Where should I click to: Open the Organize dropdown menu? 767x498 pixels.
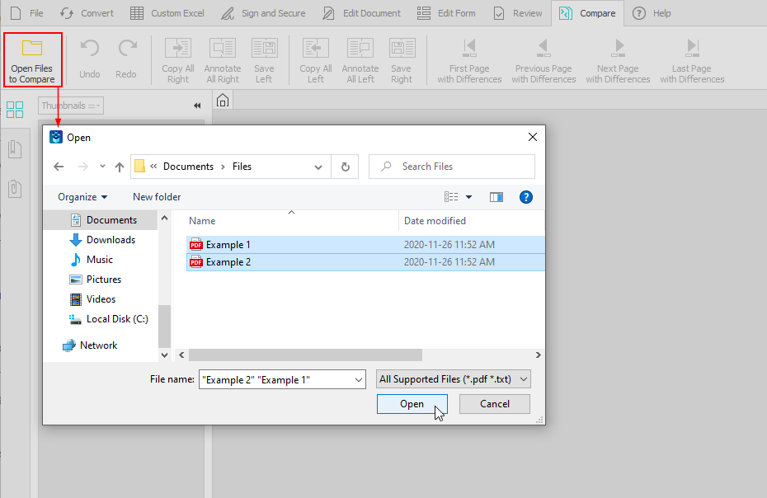coord(82,197)
